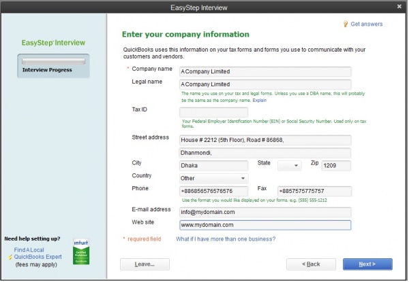Click the 'required field' note
409x282 pixels.
pyautogui.click(x=145, y=239)
